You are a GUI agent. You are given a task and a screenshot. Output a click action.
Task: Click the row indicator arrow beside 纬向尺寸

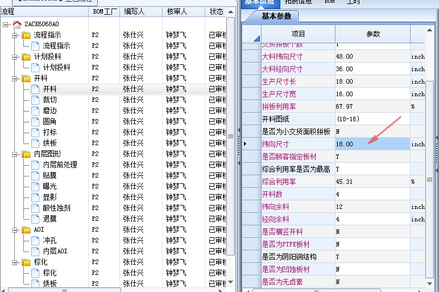pos(245,144)
